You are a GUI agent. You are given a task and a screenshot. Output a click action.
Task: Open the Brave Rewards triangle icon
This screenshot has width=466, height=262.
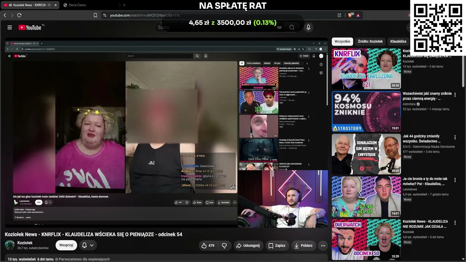(358, 15)
